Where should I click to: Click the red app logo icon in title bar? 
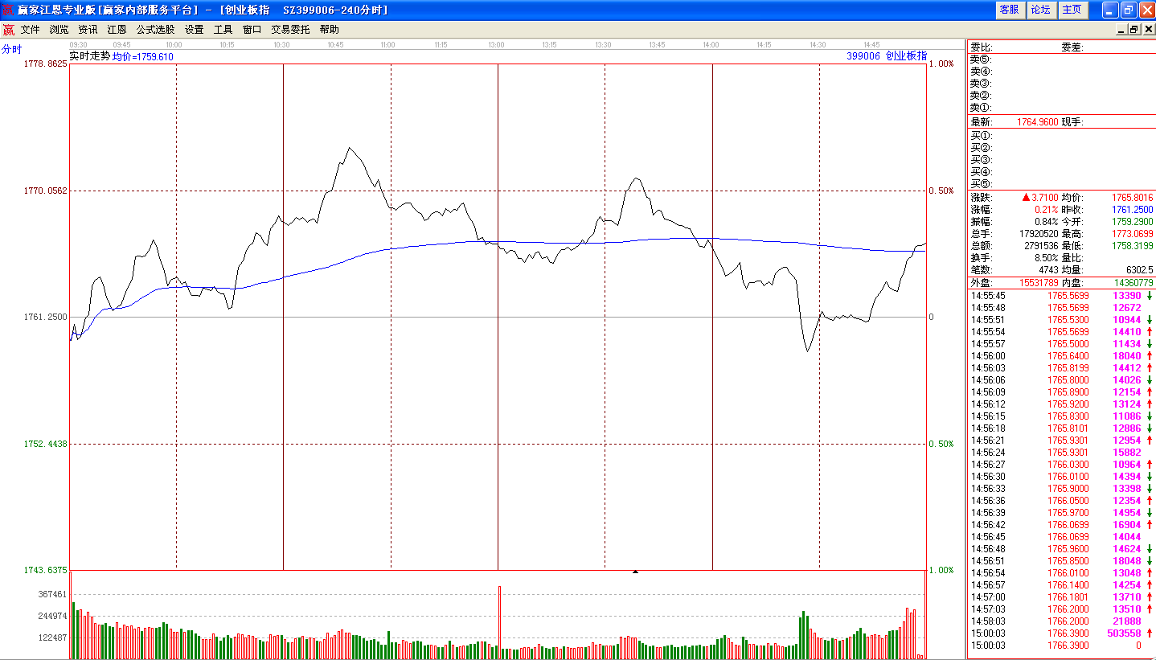pos(8,10)
